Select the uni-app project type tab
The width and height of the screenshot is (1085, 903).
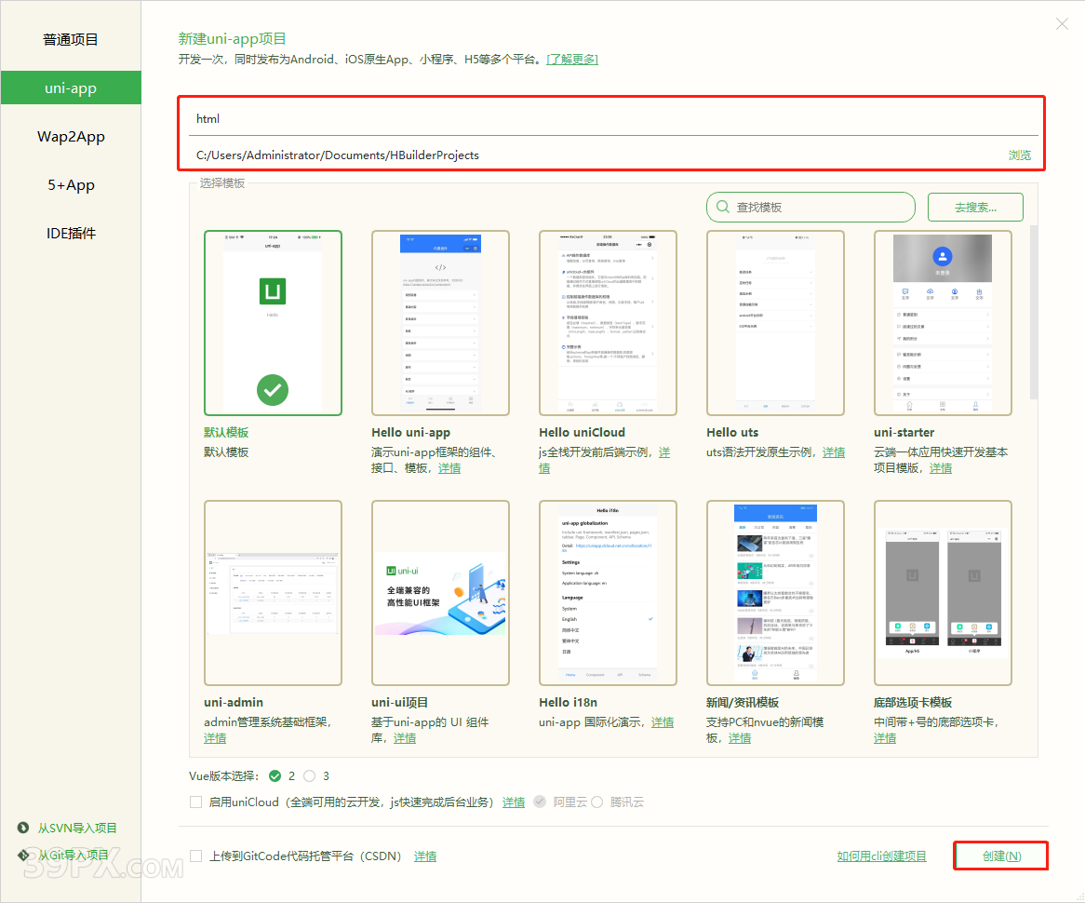pyautogui.click(x=71, y=88)
